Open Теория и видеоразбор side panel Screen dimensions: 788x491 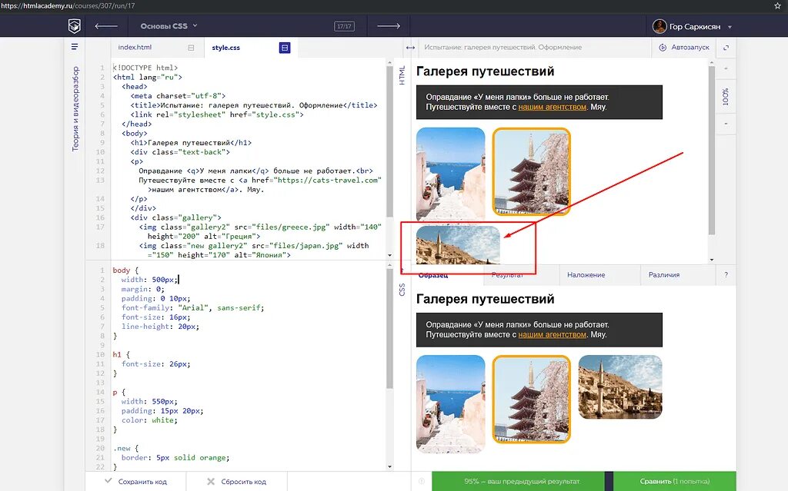75,109
